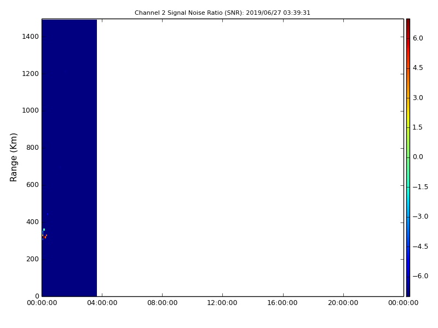Click the Range (Km) y-axis label
Viewport: 438px width, 328px height.
[13, 157]
